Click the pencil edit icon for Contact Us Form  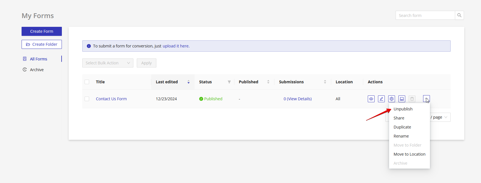pos(381,99)
